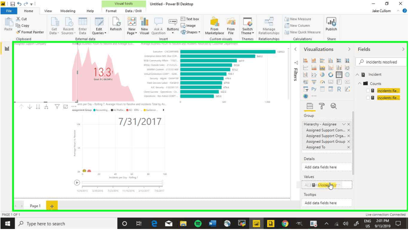The height and width of the screenshot is (230, 409).
Task: Play the scatter chart animation
Action: [x=77, y=182]
